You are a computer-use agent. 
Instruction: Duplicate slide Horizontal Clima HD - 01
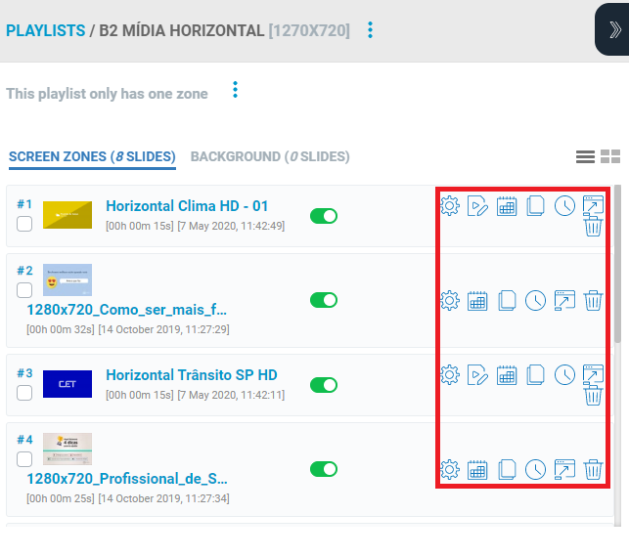[535, 206]
